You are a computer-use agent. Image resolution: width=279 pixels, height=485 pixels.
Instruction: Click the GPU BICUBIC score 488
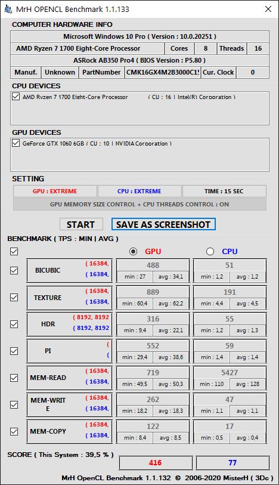[153, 265]
